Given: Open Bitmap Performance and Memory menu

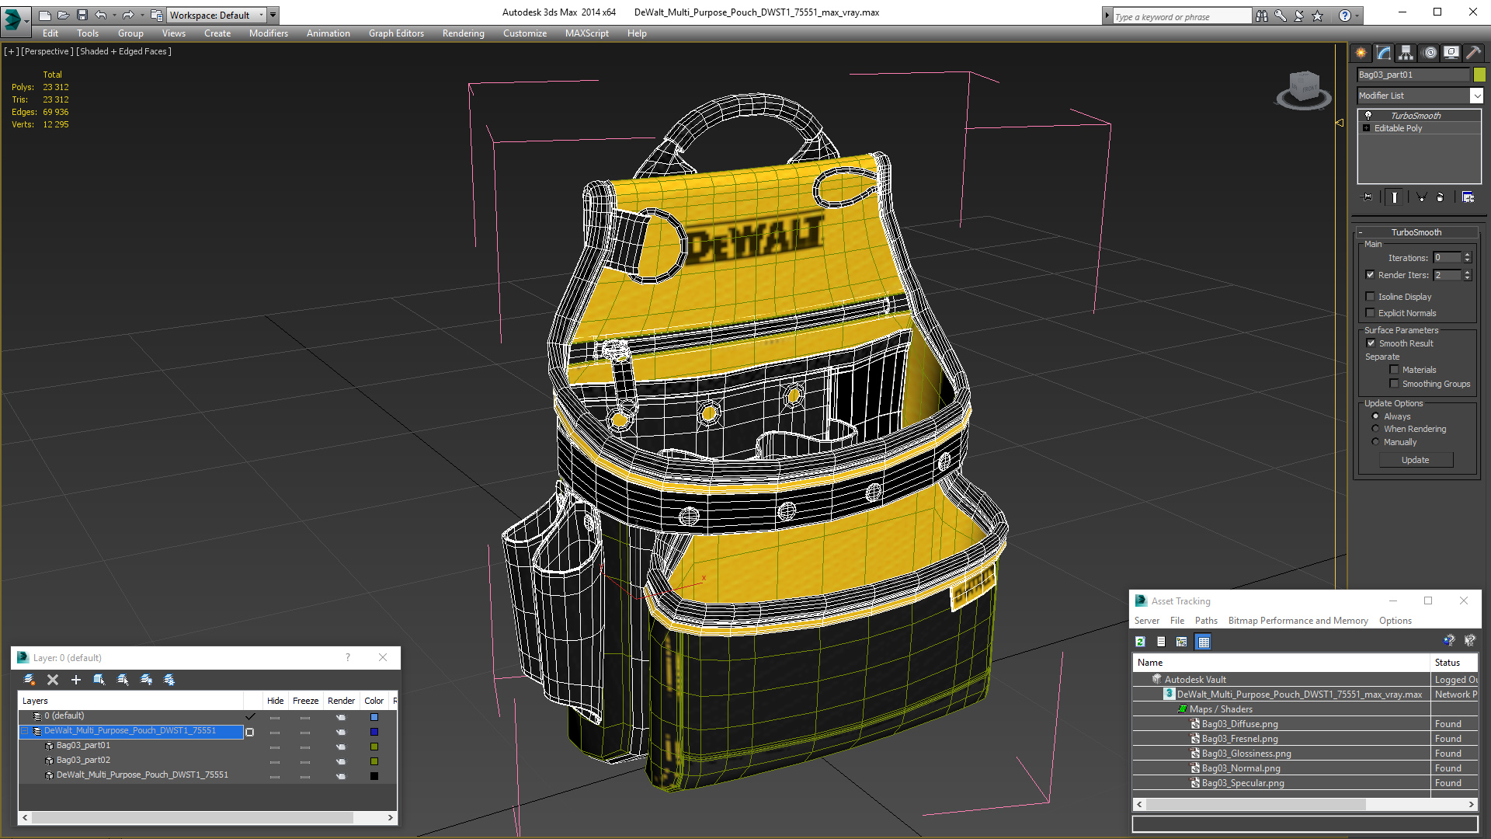Looking at the screenshot, I should coord(1298,621).
